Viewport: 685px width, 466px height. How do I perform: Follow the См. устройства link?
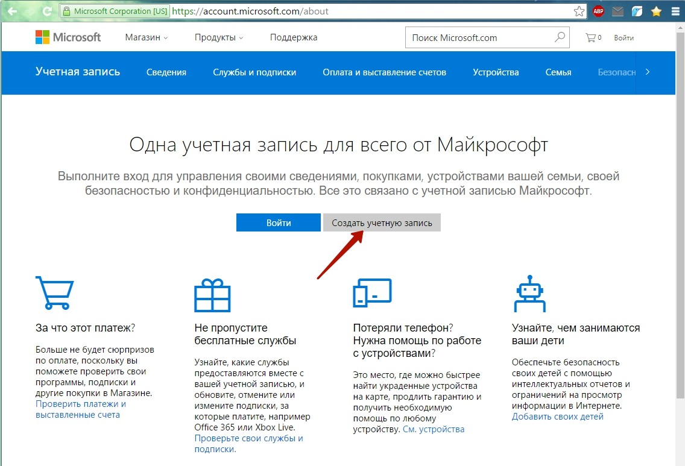(x=434, y=429)
